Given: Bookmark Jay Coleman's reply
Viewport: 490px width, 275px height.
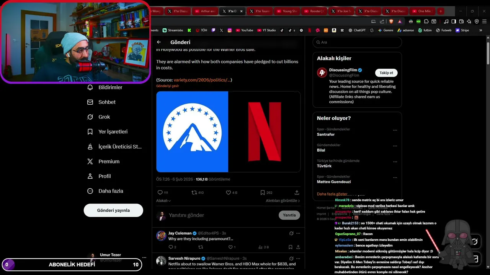Looking at the screenshot, I should click(291, 247).
